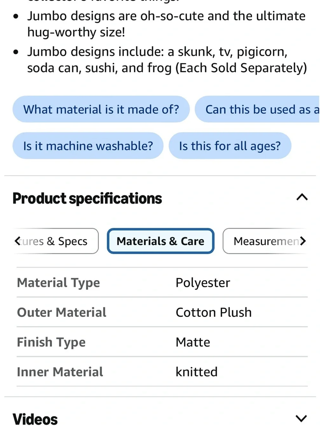Viewport: 320px width, 426px height.
Task: Tap 'Is it machine washable?' question chip
Action: pos(88,146)
